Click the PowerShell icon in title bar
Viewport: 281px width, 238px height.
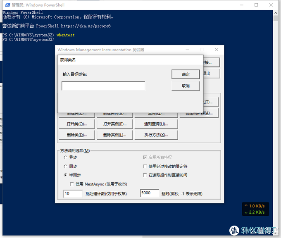[x=7, y=5]
